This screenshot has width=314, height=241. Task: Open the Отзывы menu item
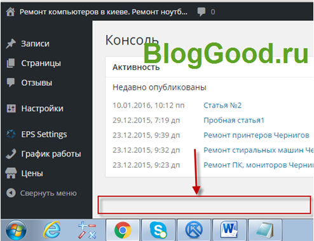(37, 83)
